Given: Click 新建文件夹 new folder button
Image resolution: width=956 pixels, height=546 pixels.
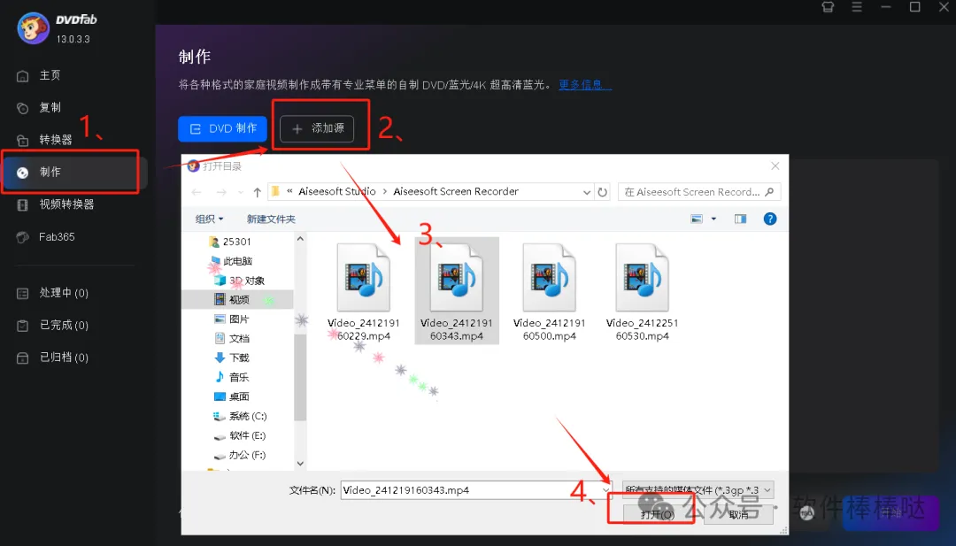Looking at the screenshot, I should 271,219.
